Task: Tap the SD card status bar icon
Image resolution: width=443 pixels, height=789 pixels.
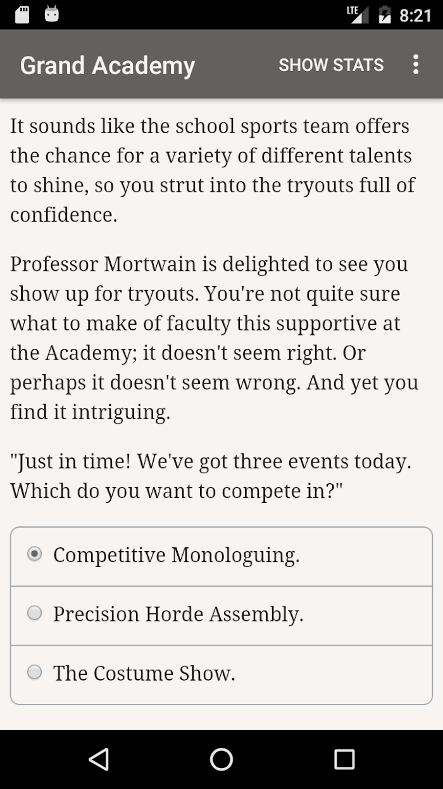Action: [x=22, y=15]
